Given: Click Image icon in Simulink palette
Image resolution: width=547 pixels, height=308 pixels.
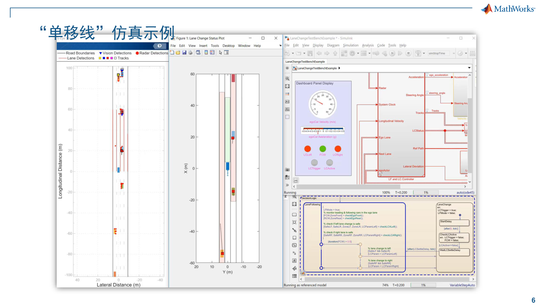Looking at the screenshot, I should pyautogui.click(x=287, y=110).
